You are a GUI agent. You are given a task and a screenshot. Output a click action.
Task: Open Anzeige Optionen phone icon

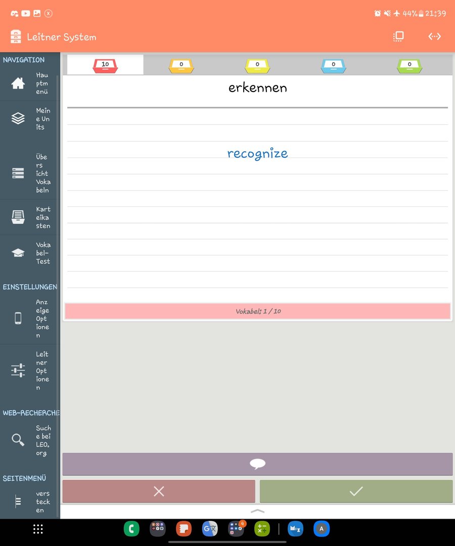click(18, 318)
